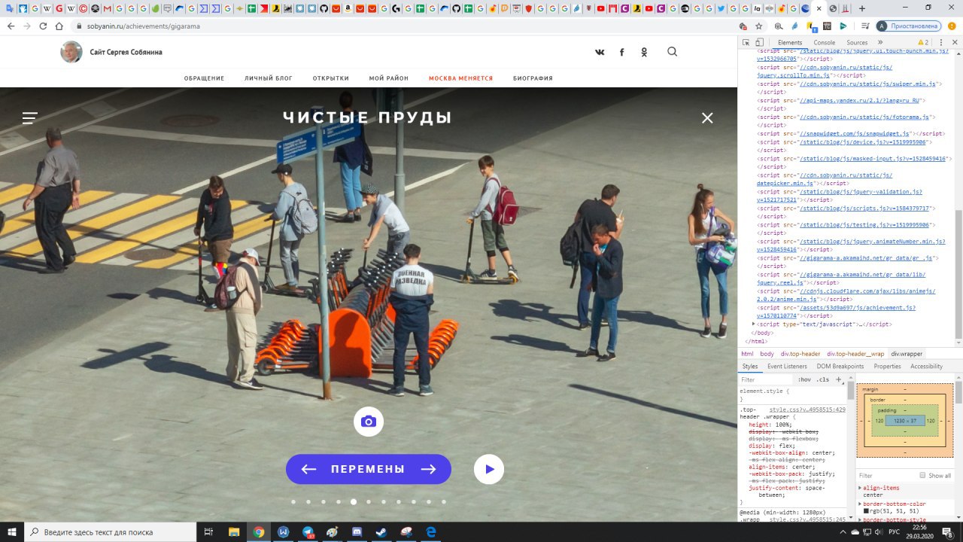Open site search magnifier icon
This screenshot has width=963, height=542.
coord(673,52)
